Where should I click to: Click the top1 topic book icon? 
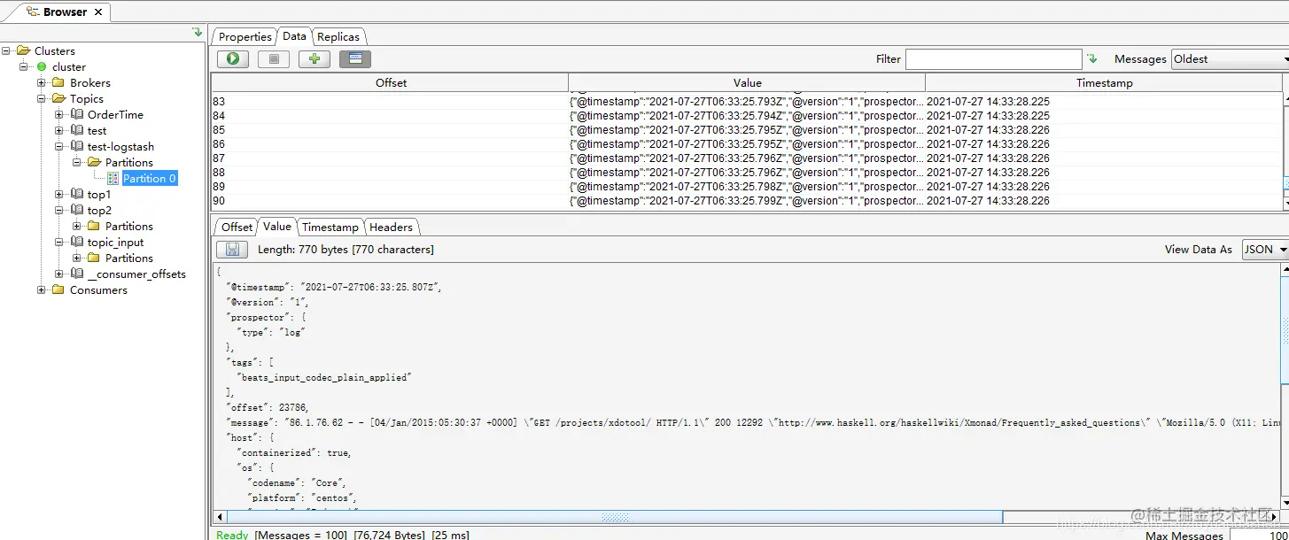coord(77,194)
